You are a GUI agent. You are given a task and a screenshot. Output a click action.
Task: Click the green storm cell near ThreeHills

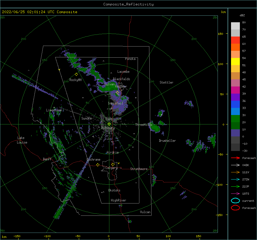(155, 127)
